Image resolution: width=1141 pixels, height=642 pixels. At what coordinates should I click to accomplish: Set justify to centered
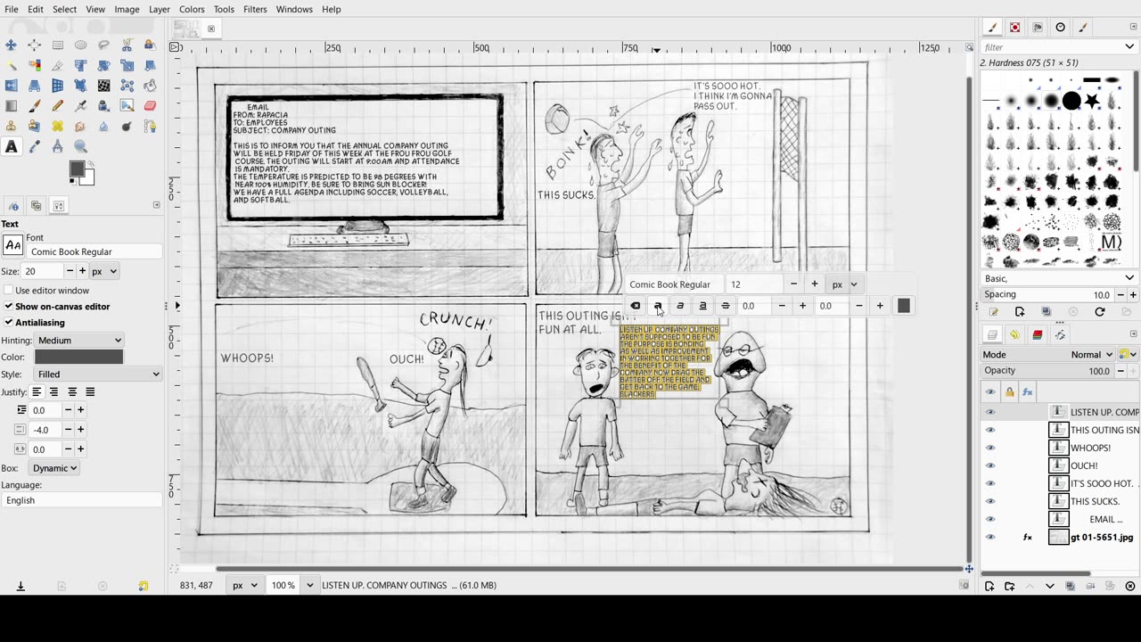(x=72, y=391)
